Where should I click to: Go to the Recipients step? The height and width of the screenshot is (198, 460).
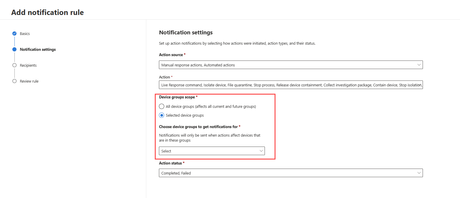pos(28,65)
